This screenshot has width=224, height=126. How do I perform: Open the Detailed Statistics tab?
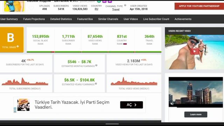(61, 19)
